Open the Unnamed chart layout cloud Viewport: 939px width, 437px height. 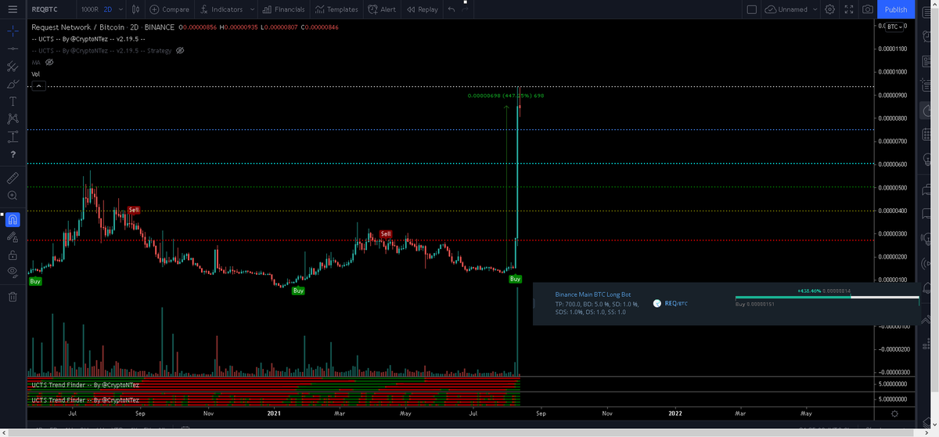(x=787, y=9)
